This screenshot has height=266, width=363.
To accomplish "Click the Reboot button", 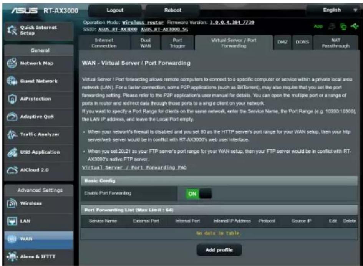I will 172,10.
